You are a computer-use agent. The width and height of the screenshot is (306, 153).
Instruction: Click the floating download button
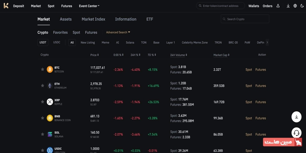coord(296,117)
